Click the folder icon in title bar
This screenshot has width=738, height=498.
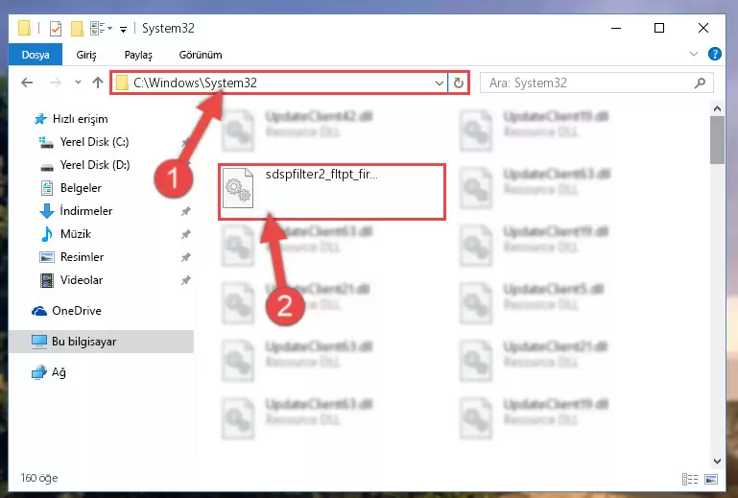(25, 28)
